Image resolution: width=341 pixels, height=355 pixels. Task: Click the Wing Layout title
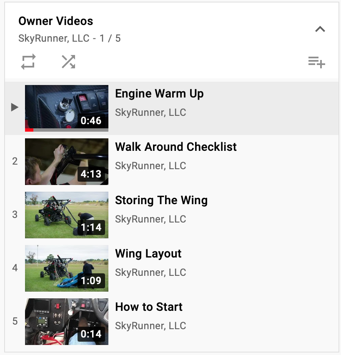(x=148, y=254)
